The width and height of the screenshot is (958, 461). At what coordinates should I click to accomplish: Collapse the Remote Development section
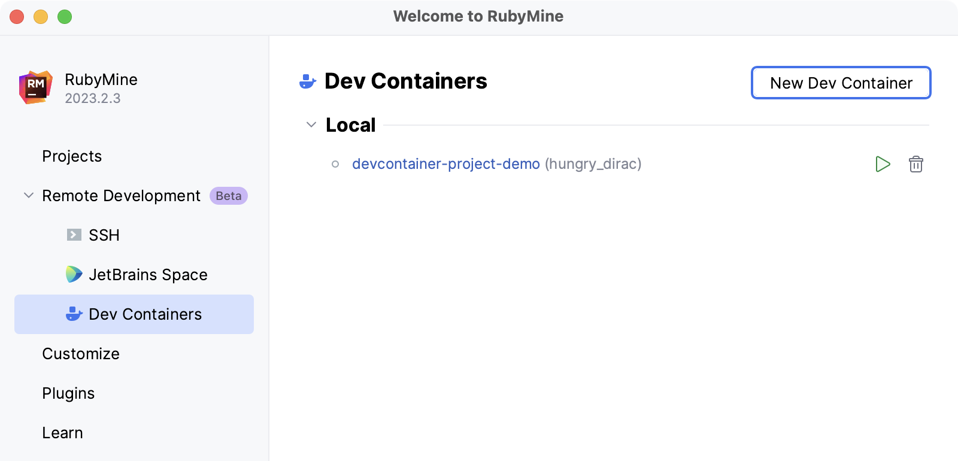point(28,195)
